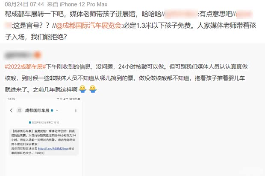Image resolution: width=265 pixels, height=176 pixels.
Task: Click the first shrugging emoji
Action: click(82, 89)
